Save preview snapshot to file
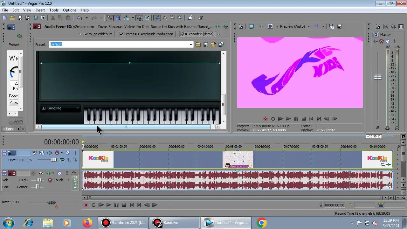407x229 pixels. (339, 26)
